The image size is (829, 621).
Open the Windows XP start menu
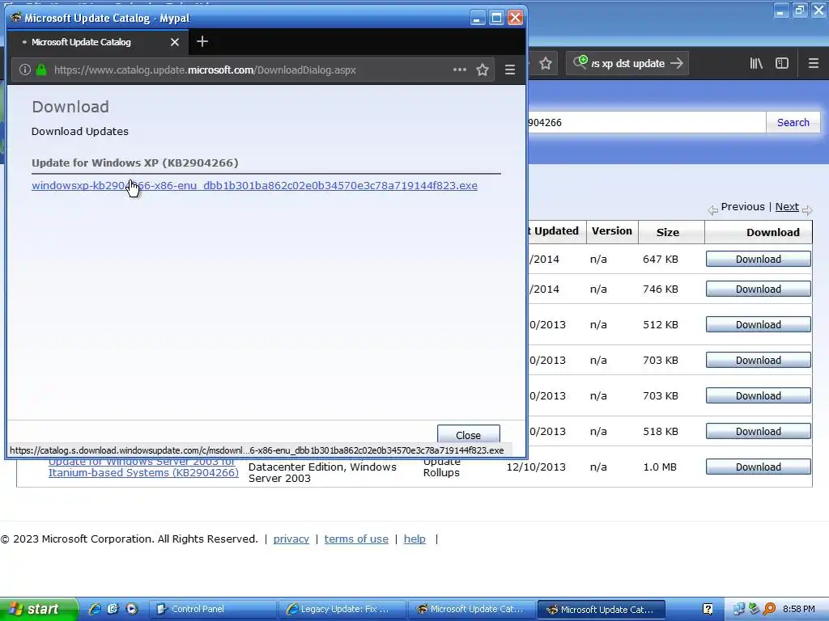[x=39, y=610]
